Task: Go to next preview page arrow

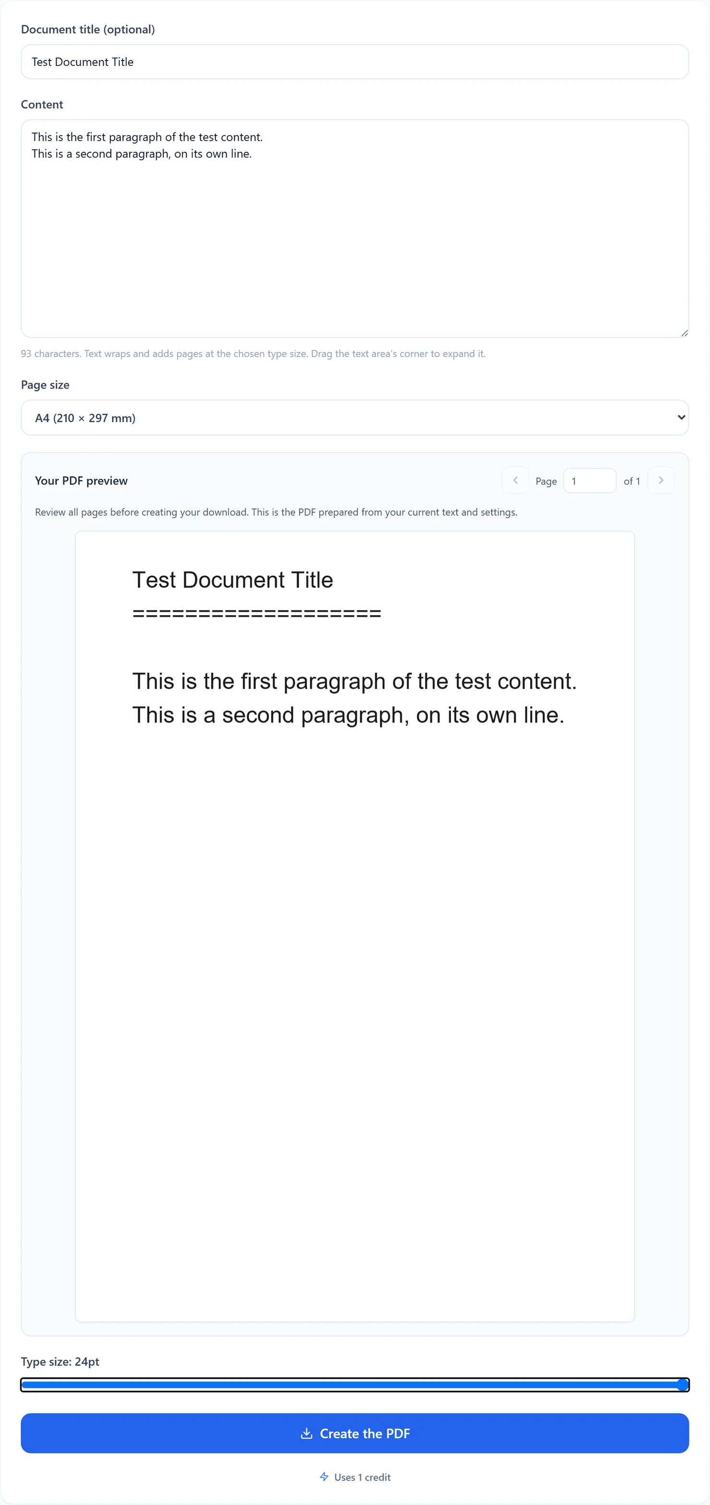Action: (661, 480)
